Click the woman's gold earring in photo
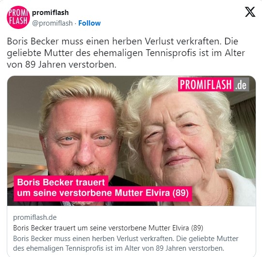The image size is (262, 257). pyautogui.click(x=218, y=160)
